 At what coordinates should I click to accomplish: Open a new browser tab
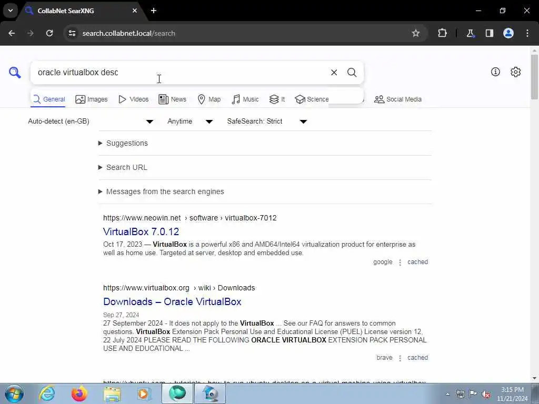(x=154, y=11)
